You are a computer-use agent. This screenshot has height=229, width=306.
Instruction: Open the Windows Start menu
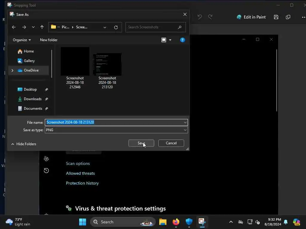pyautogui.click(x=82, y=222)
